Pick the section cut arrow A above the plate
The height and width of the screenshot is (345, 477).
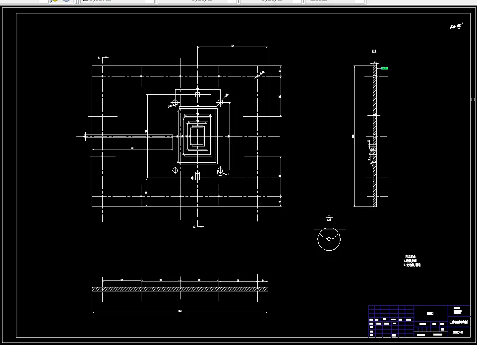point(103,57)
